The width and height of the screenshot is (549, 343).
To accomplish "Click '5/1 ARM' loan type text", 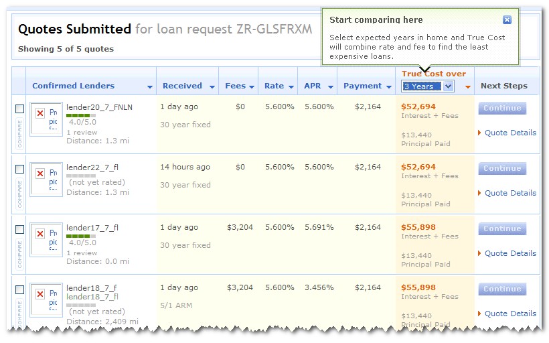I will click(x=176, y=305).
